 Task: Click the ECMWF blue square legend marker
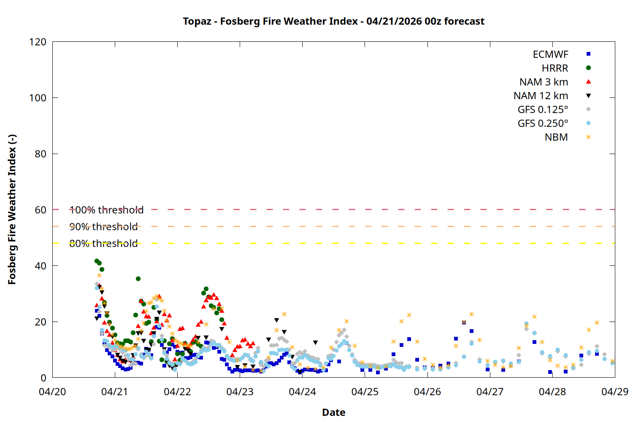pos(588,54)
